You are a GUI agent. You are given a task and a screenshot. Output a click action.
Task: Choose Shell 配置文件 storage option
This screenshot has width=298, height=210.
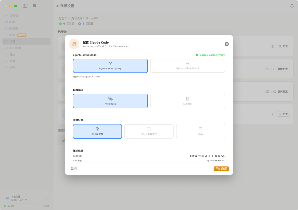(149, 131)
